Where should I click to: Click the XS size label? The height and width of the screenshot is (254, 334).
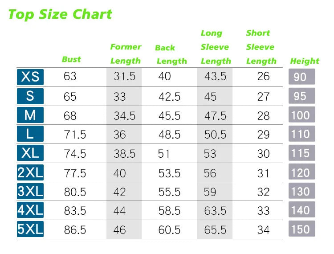coord(30,77)
